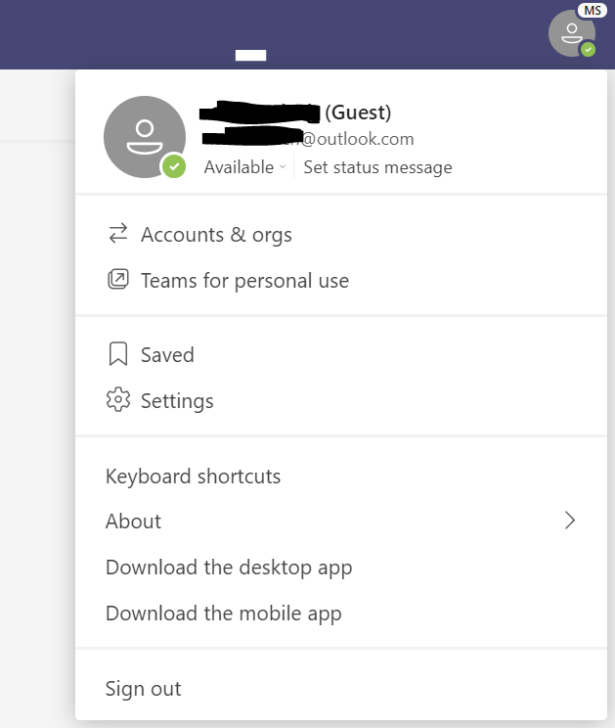Click the MS badge on the top avatar

click(x=593, y=10)
